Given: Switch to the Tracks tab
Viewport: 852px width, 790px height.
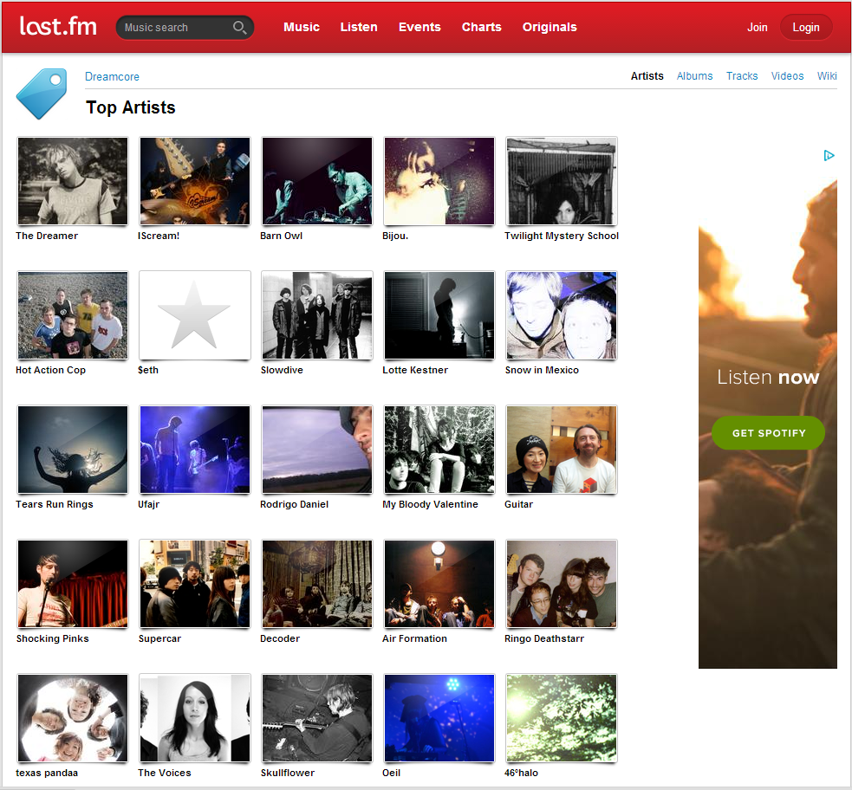Looking at the screenshot, I should click(742, 76).
